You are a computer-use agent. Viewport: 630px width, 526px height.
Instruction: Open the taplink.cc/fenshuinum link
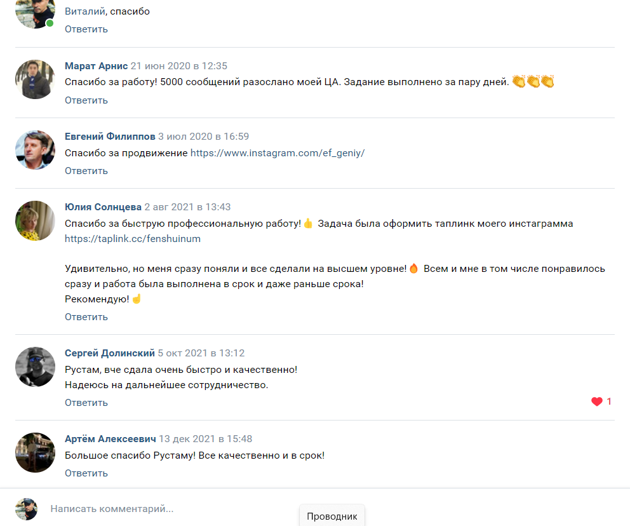pyautogui.click(x=133, y=239)
